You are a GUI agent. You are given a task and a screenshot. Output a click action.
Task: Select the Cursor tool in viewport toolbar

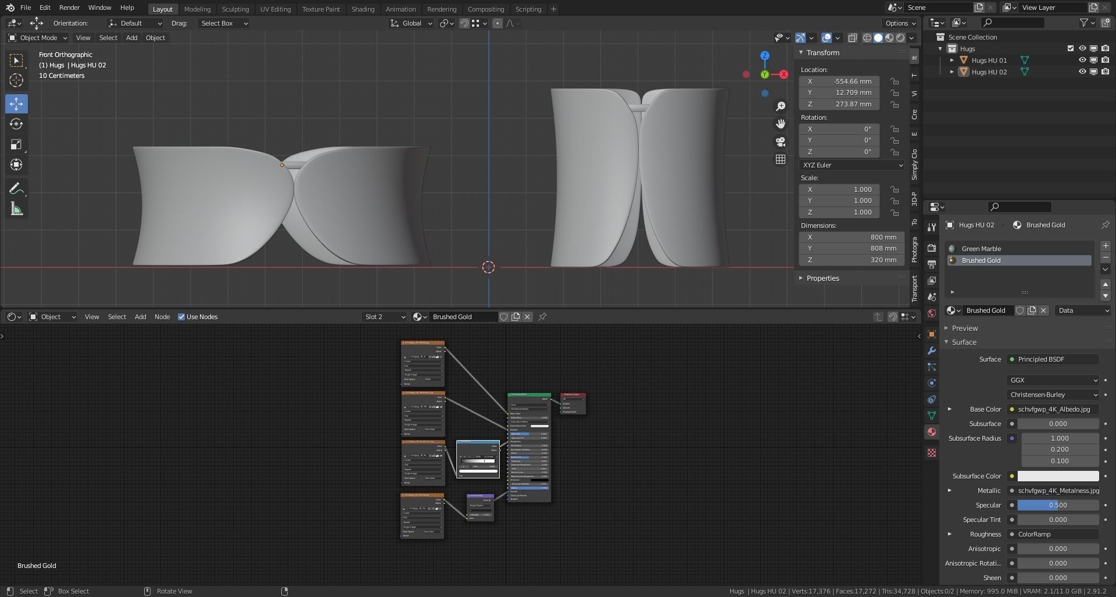(x=16, y=80)
